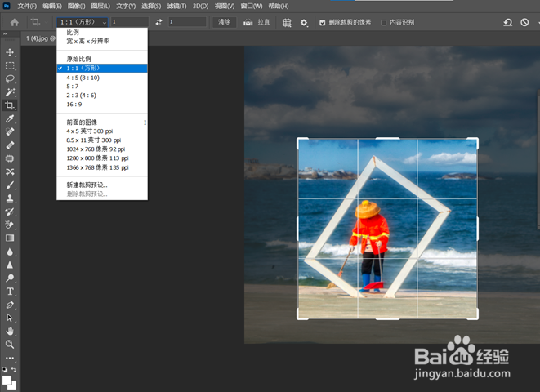Image resolution: width=540 pixels, height=392 pixels.
Task: Click the foreground color swatch
Action: point(7,381)
